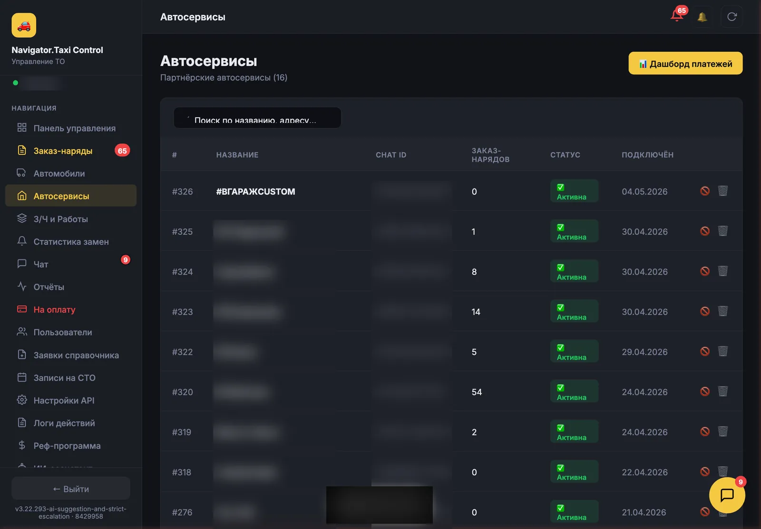Open notifications bell with 65 badge
The image size is (761, 529).
coord(677,16)
